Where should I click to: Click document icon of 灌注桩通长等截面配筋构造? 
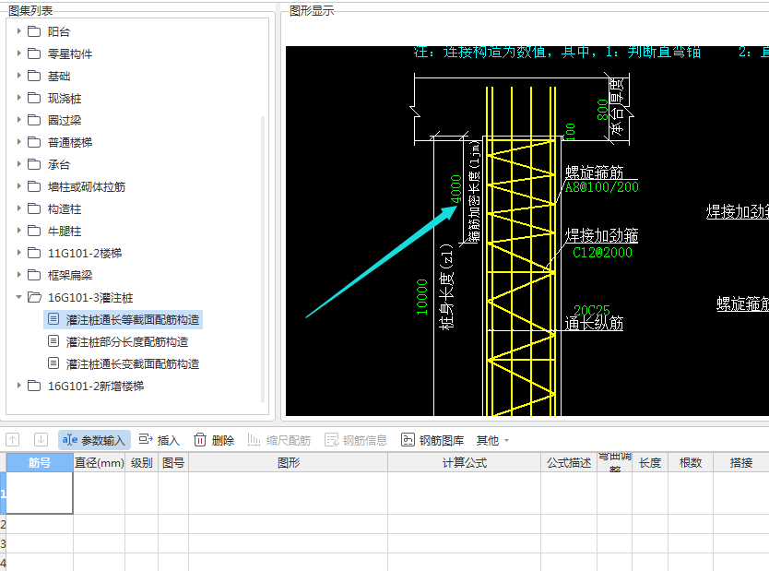tap(53, 319)
